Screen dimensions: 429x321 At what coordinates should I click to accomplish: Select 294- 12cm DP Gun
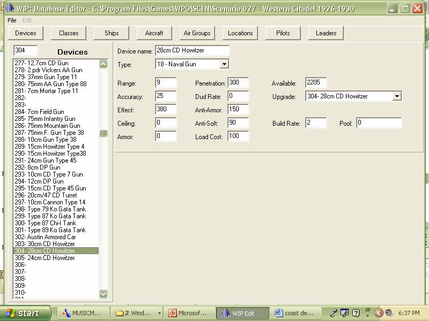pyautogui.click(x=56, y=181)
